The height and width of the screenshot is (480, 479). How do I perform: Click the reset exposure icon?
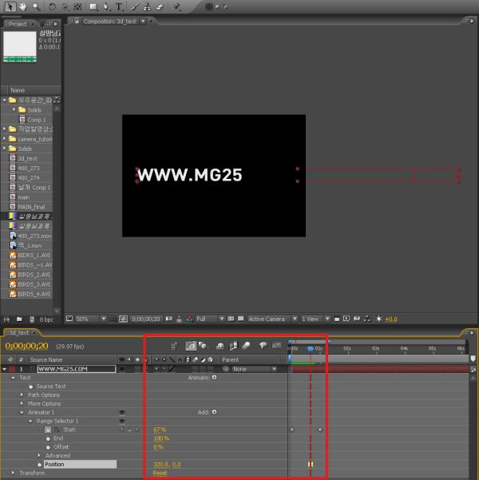pos(379,319)
